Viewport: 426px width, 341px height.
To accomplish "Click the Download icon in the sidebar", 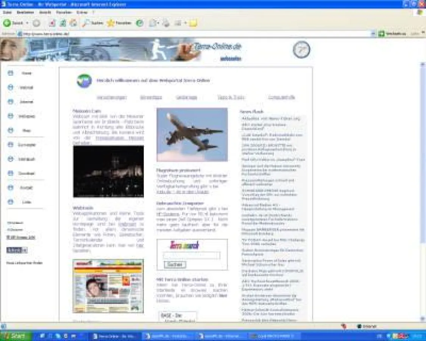I will click(10, 173).
